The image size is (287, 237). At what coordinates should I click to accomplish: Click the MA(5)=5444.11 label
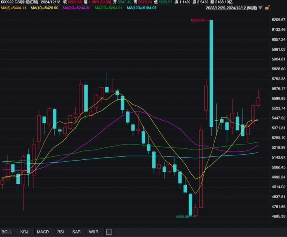click(x=13, y=8)
